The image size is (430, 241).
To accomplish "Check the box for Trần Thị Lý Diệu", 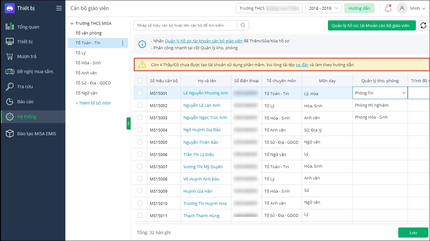I will [x=140, y=154].
